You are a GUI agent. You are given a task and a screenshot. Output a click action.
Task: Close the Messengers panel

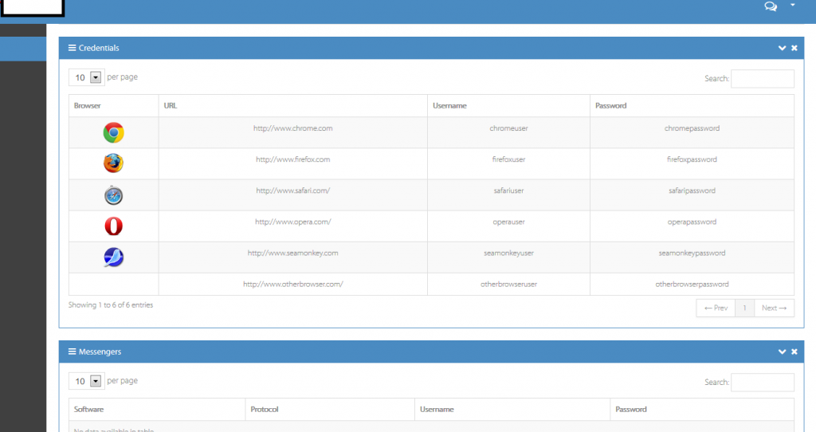point(794,351)
